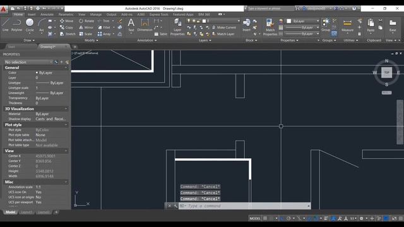Click Match Layer button
Viewport: 404px width, 227px height.
[x=223, y=33]
